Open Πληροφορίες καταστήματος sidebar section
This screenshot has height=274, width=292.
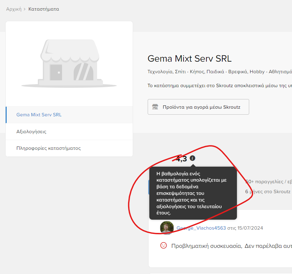click(x=69, y=148)
